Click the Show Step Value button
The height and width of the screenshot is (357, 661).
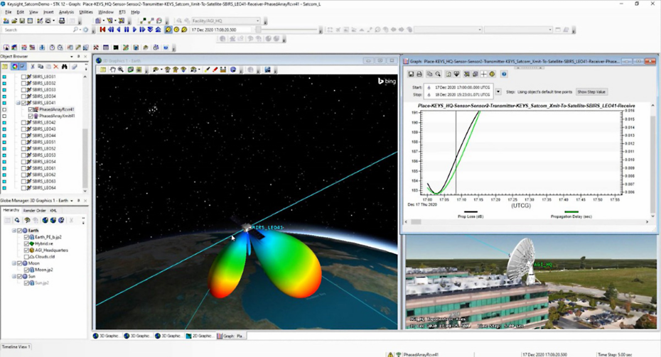pos(591,92)
